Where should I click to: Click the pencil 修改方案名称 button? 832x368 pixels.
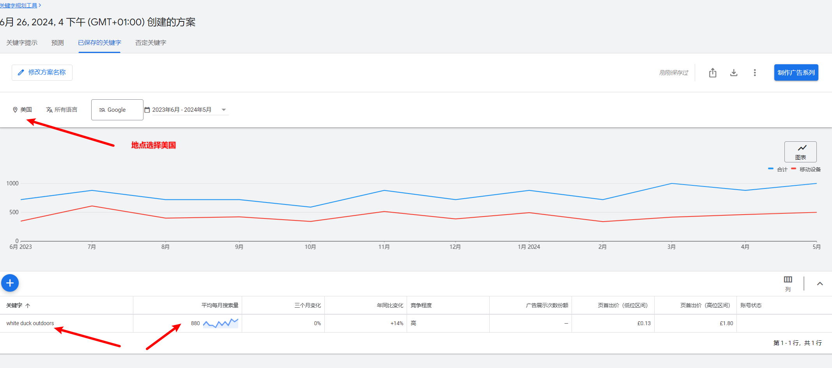coord(42,72)
